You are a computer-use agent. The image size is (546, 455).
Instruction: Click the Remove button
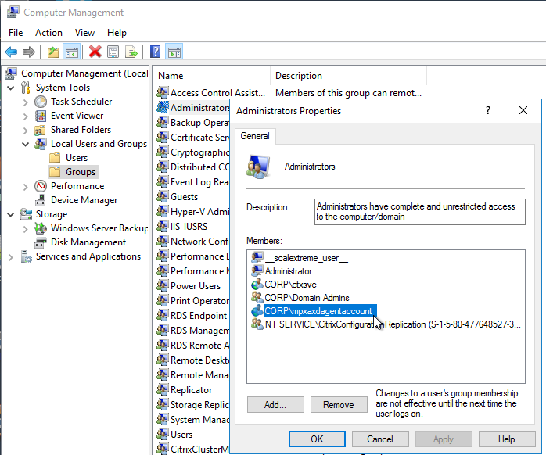339,404
